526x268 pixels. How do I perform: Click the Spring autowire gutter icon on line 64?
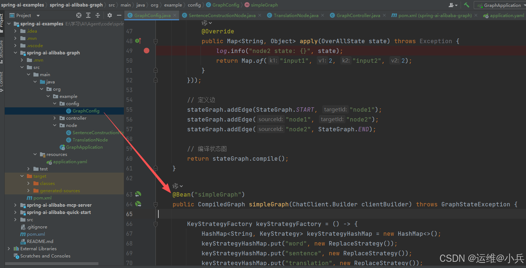click(x=138, y=204)
